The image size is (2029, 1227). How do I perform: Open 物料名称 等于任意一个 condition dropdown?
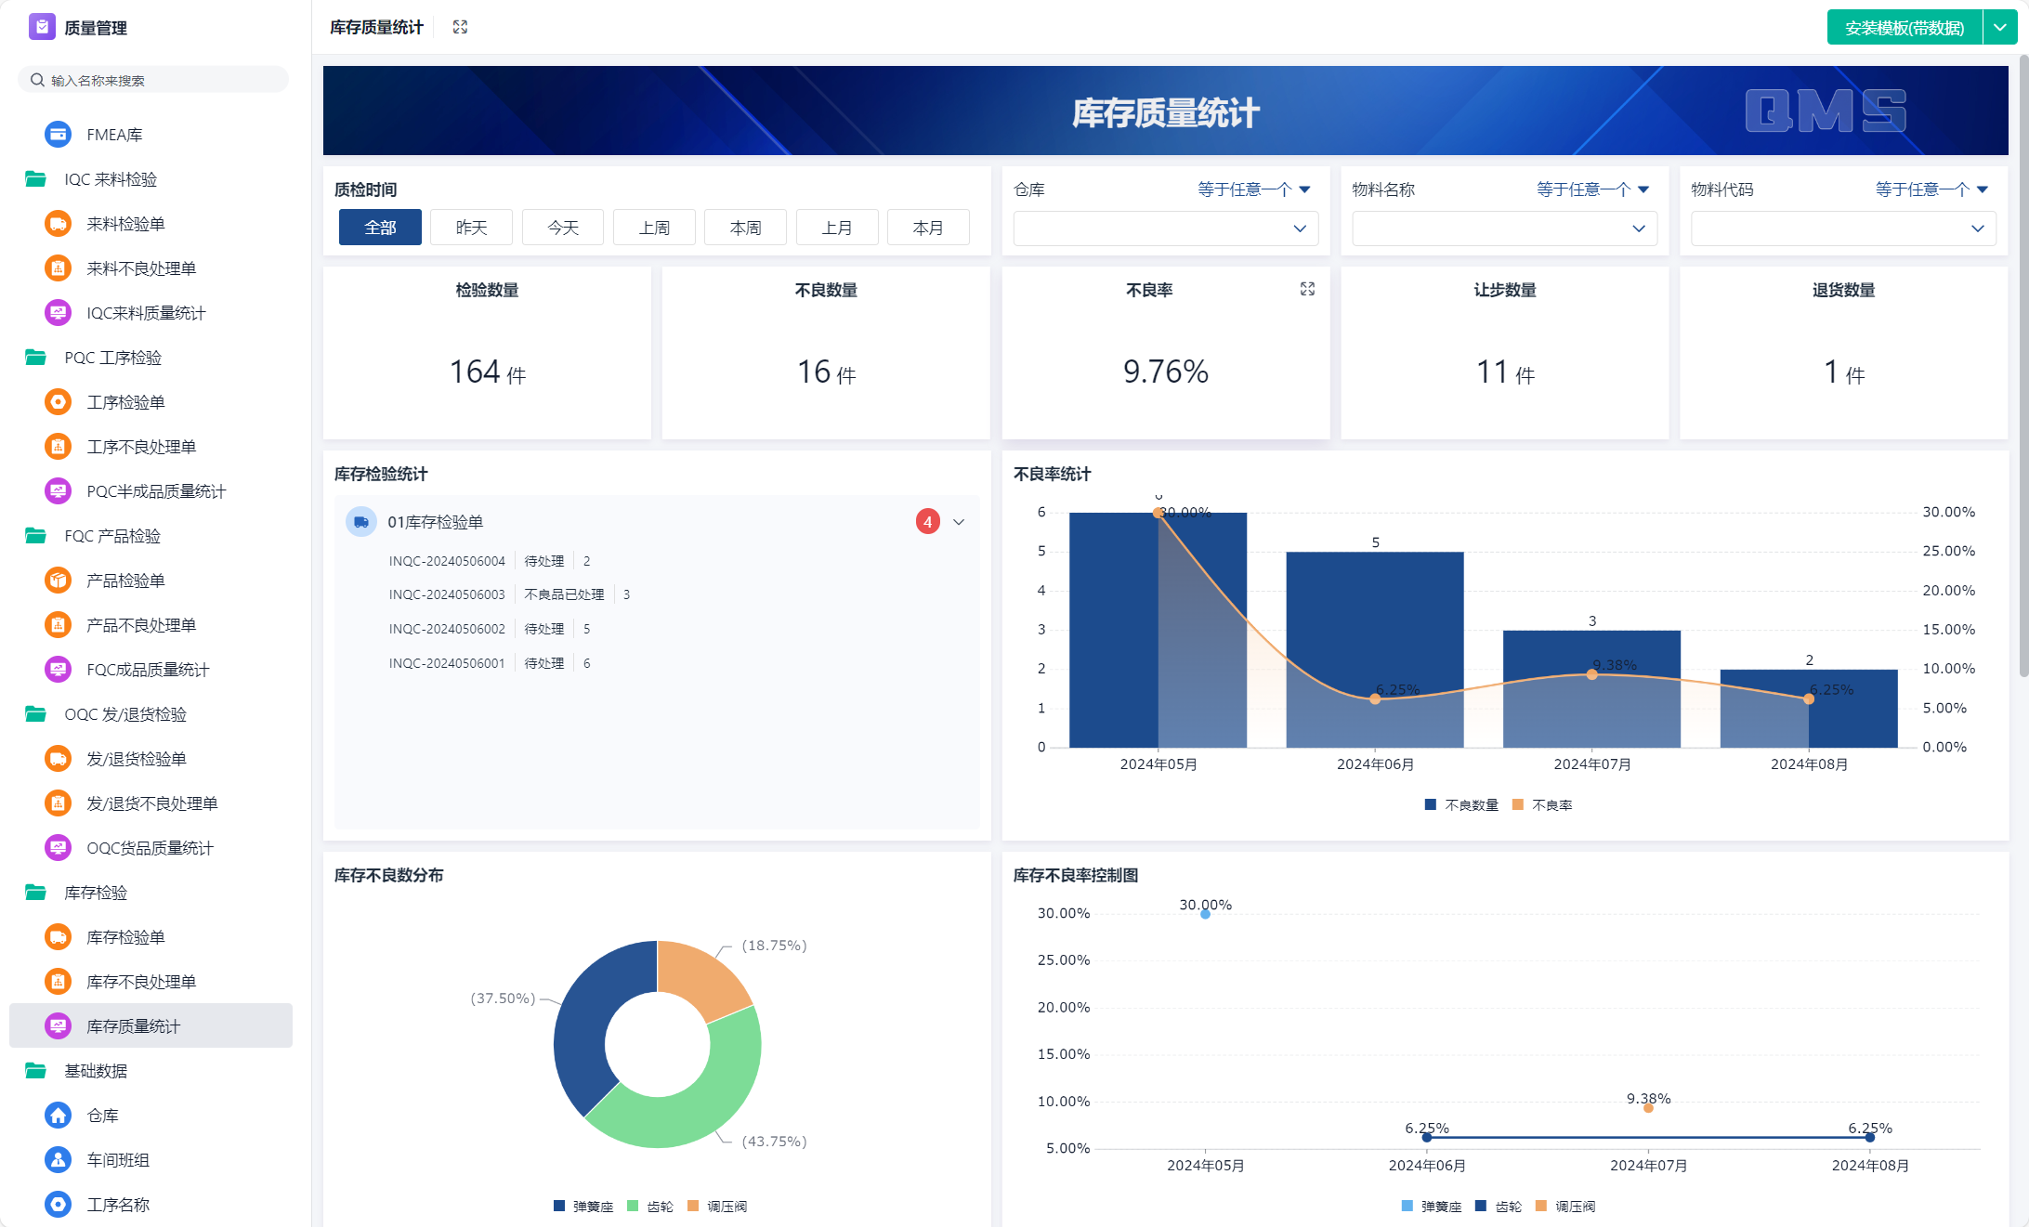(1592, 189)
